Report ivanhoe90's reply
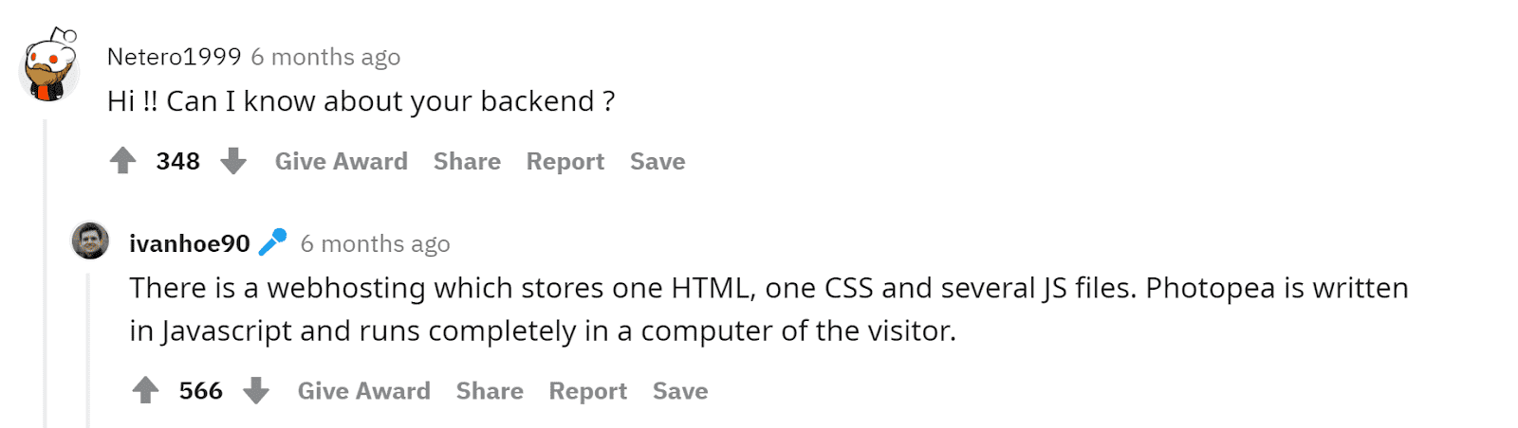The height and width of the screenshot is (428, 1518). [x=588, y=391]
